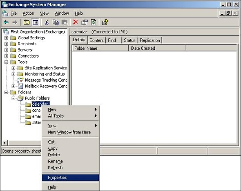Click the calendar folder icon in tree

[x=28, y=104]
